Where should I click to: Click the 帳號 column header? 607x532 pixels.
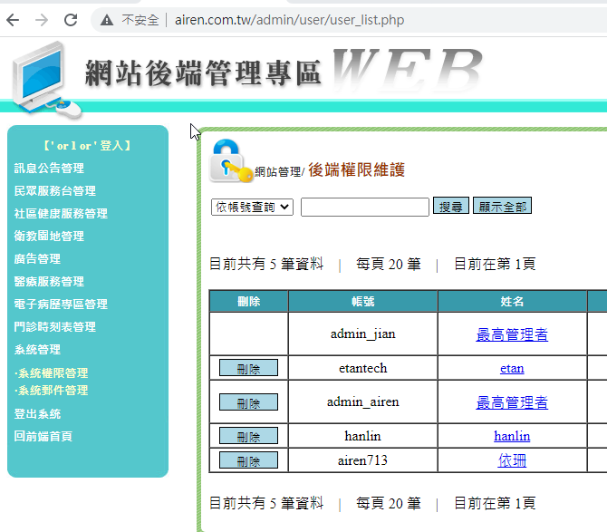[x=363, y=301]
